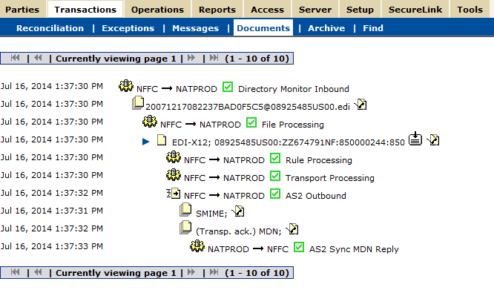494x290 pixels.
Task: Select the .edi filename text
Action: click(x=248, y=107)
